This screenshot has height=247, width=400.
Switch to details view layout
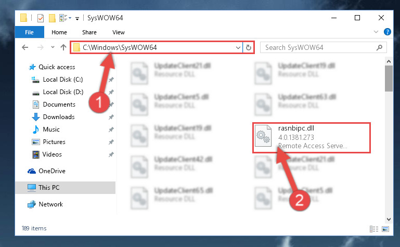click(x=373, y=229)
